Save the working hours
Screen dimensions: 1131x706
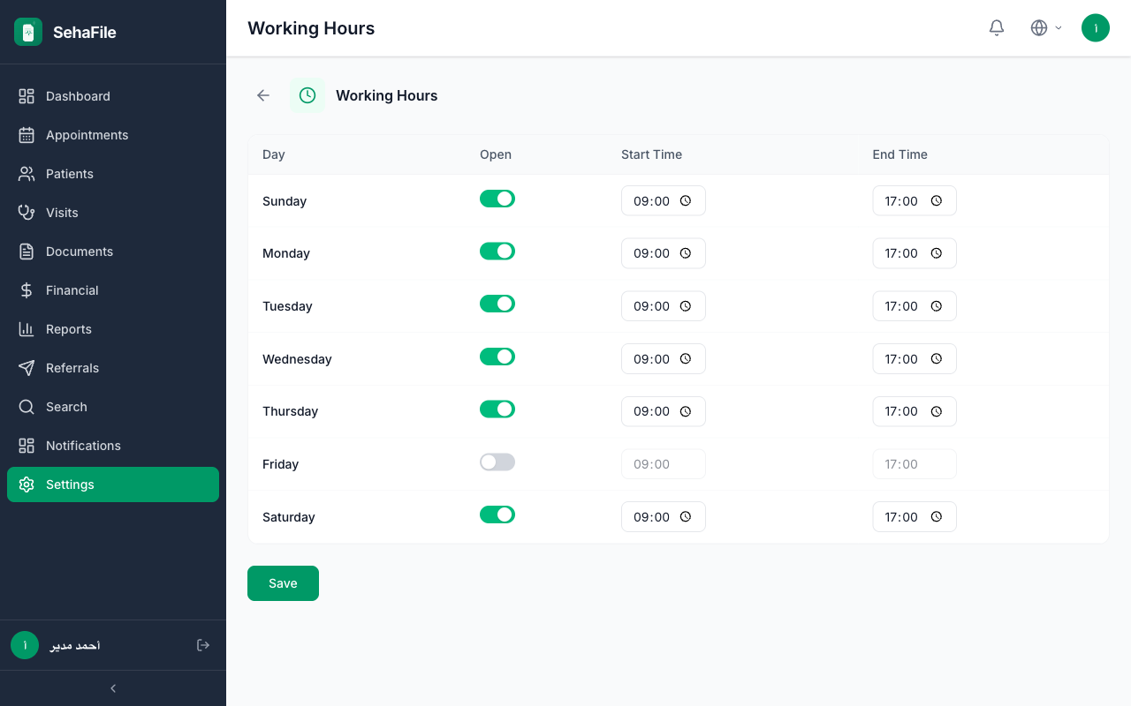[283, 583]
